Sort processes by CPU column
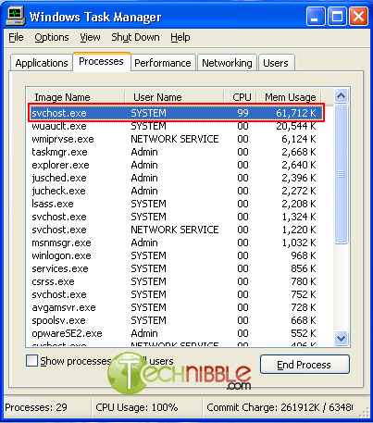Viewport: 373px width, 423px height. pyautogui.click(x=241, y=97)
